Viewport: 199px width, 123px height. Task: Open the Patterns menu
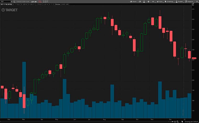point(189,2)
